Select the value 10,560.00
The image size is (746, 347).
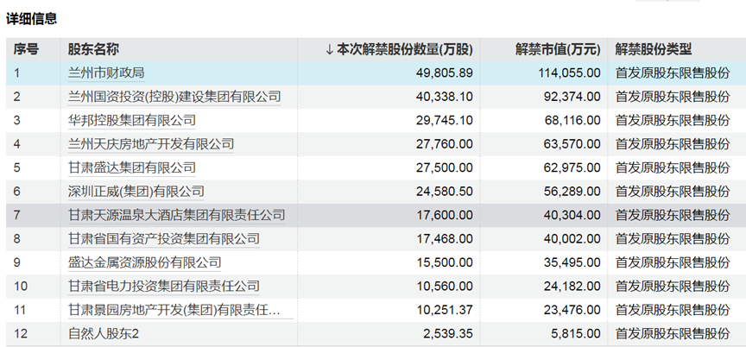[444, 287]
